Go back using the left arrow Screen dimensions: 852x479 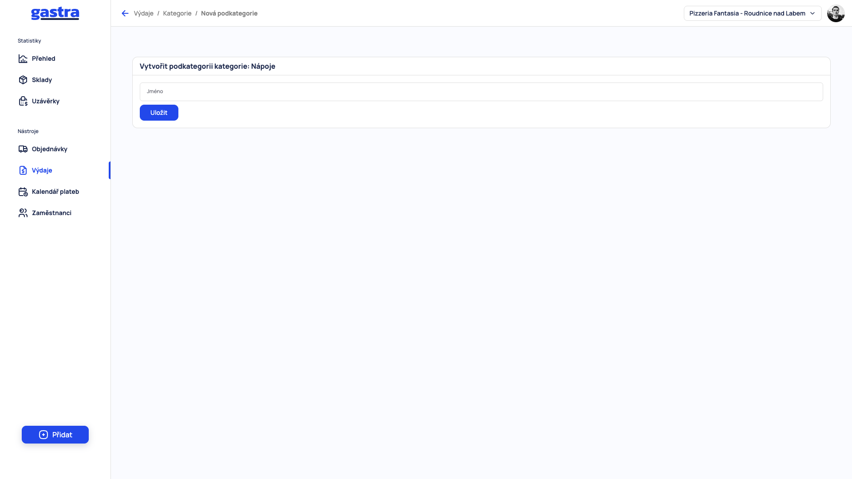[125, 13]
